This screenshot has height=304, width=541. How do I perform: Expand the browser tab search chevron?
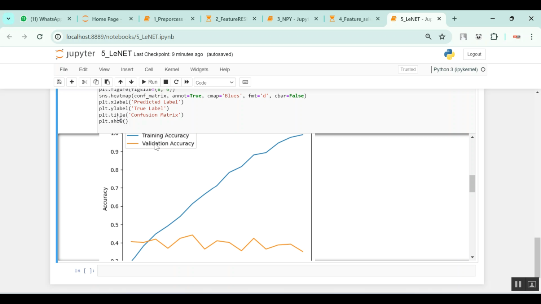8,19
